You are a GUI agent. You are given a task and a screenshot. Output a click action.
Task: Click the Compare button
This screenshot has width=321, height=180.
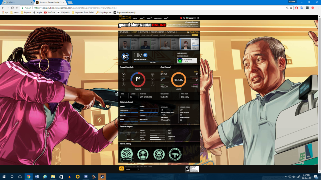point(195,35)
